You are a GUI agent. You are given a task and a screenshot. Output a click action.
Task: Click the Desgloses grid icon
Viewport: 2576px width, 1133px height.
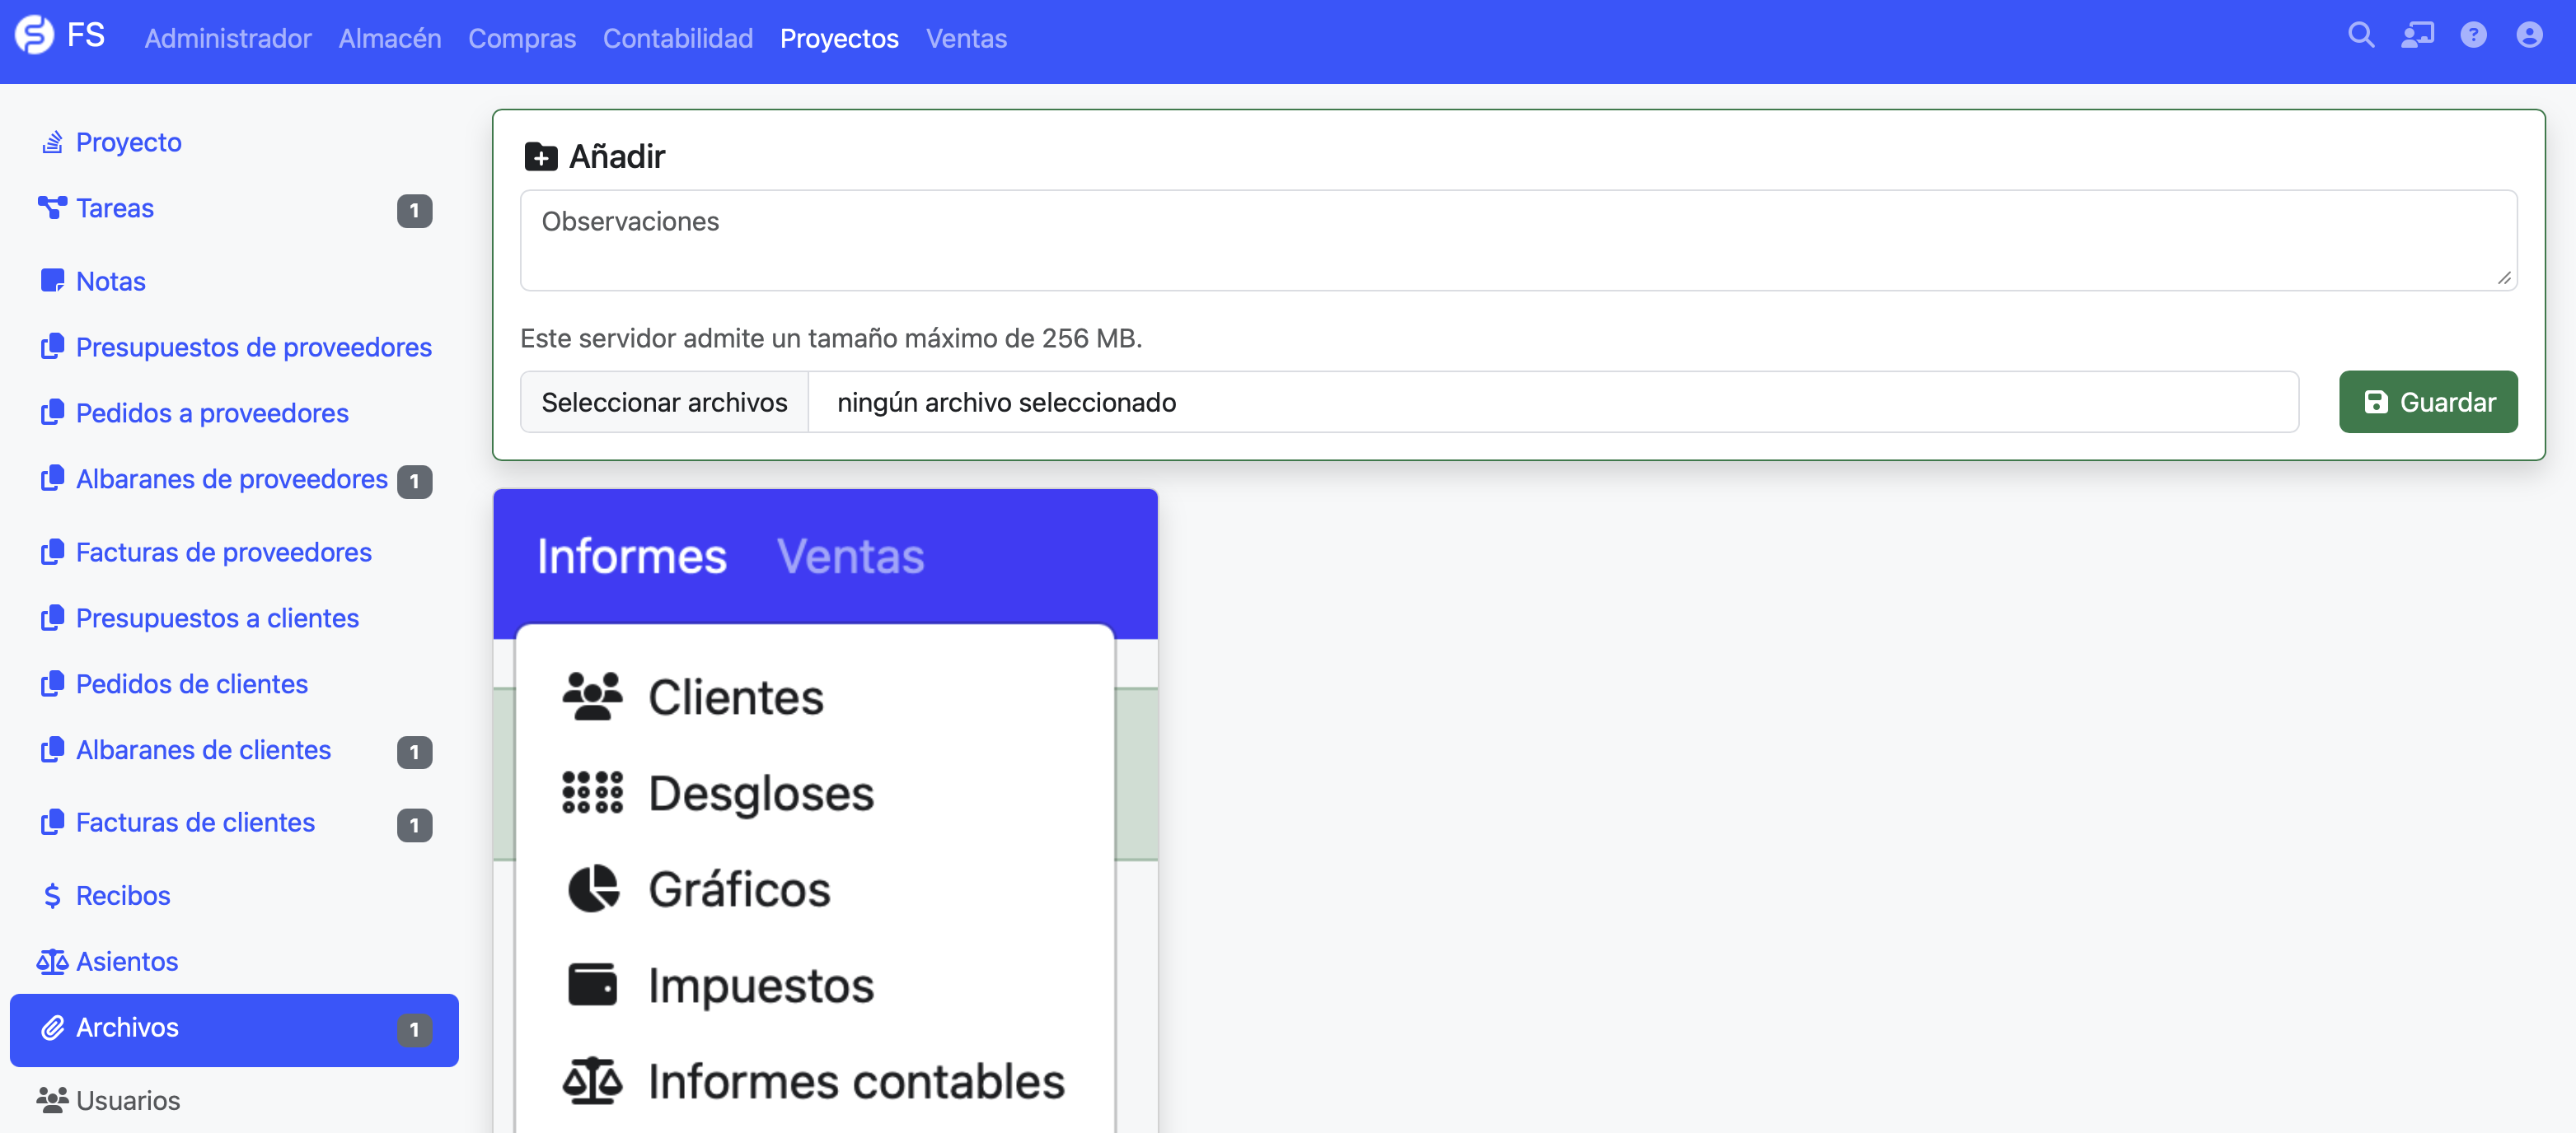(593, 792)
